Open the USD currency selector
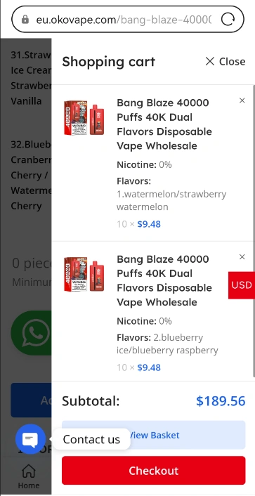Viewport: 255px width, 496px height. tap(242, 285)
